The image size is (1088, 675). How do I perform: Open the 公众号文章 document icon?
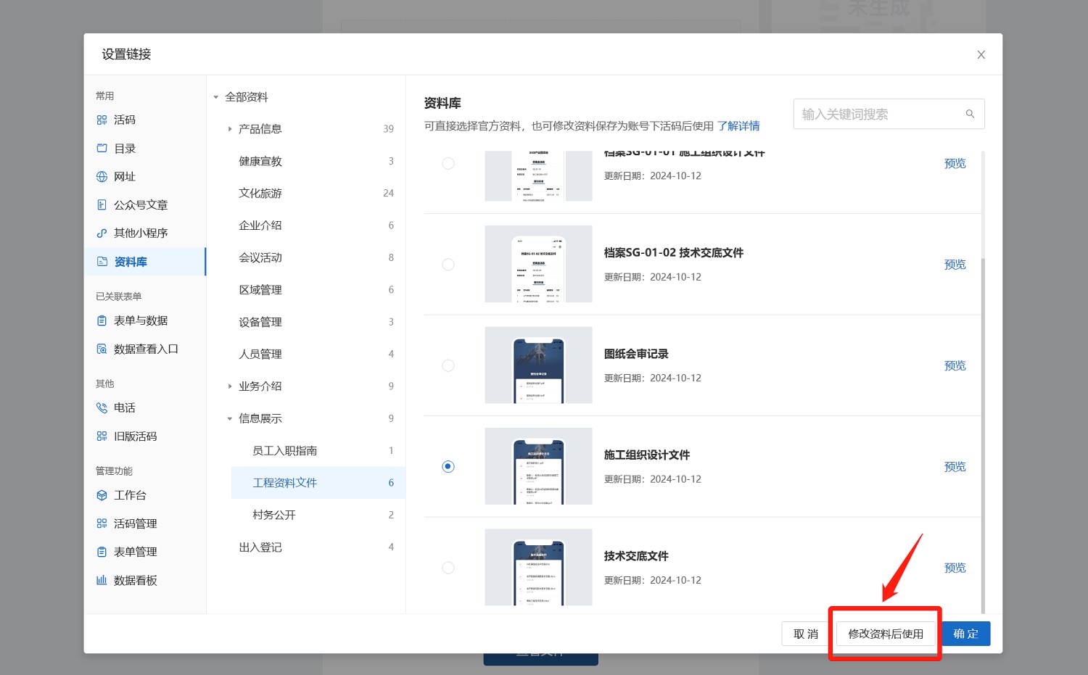[x=102, y=205]
